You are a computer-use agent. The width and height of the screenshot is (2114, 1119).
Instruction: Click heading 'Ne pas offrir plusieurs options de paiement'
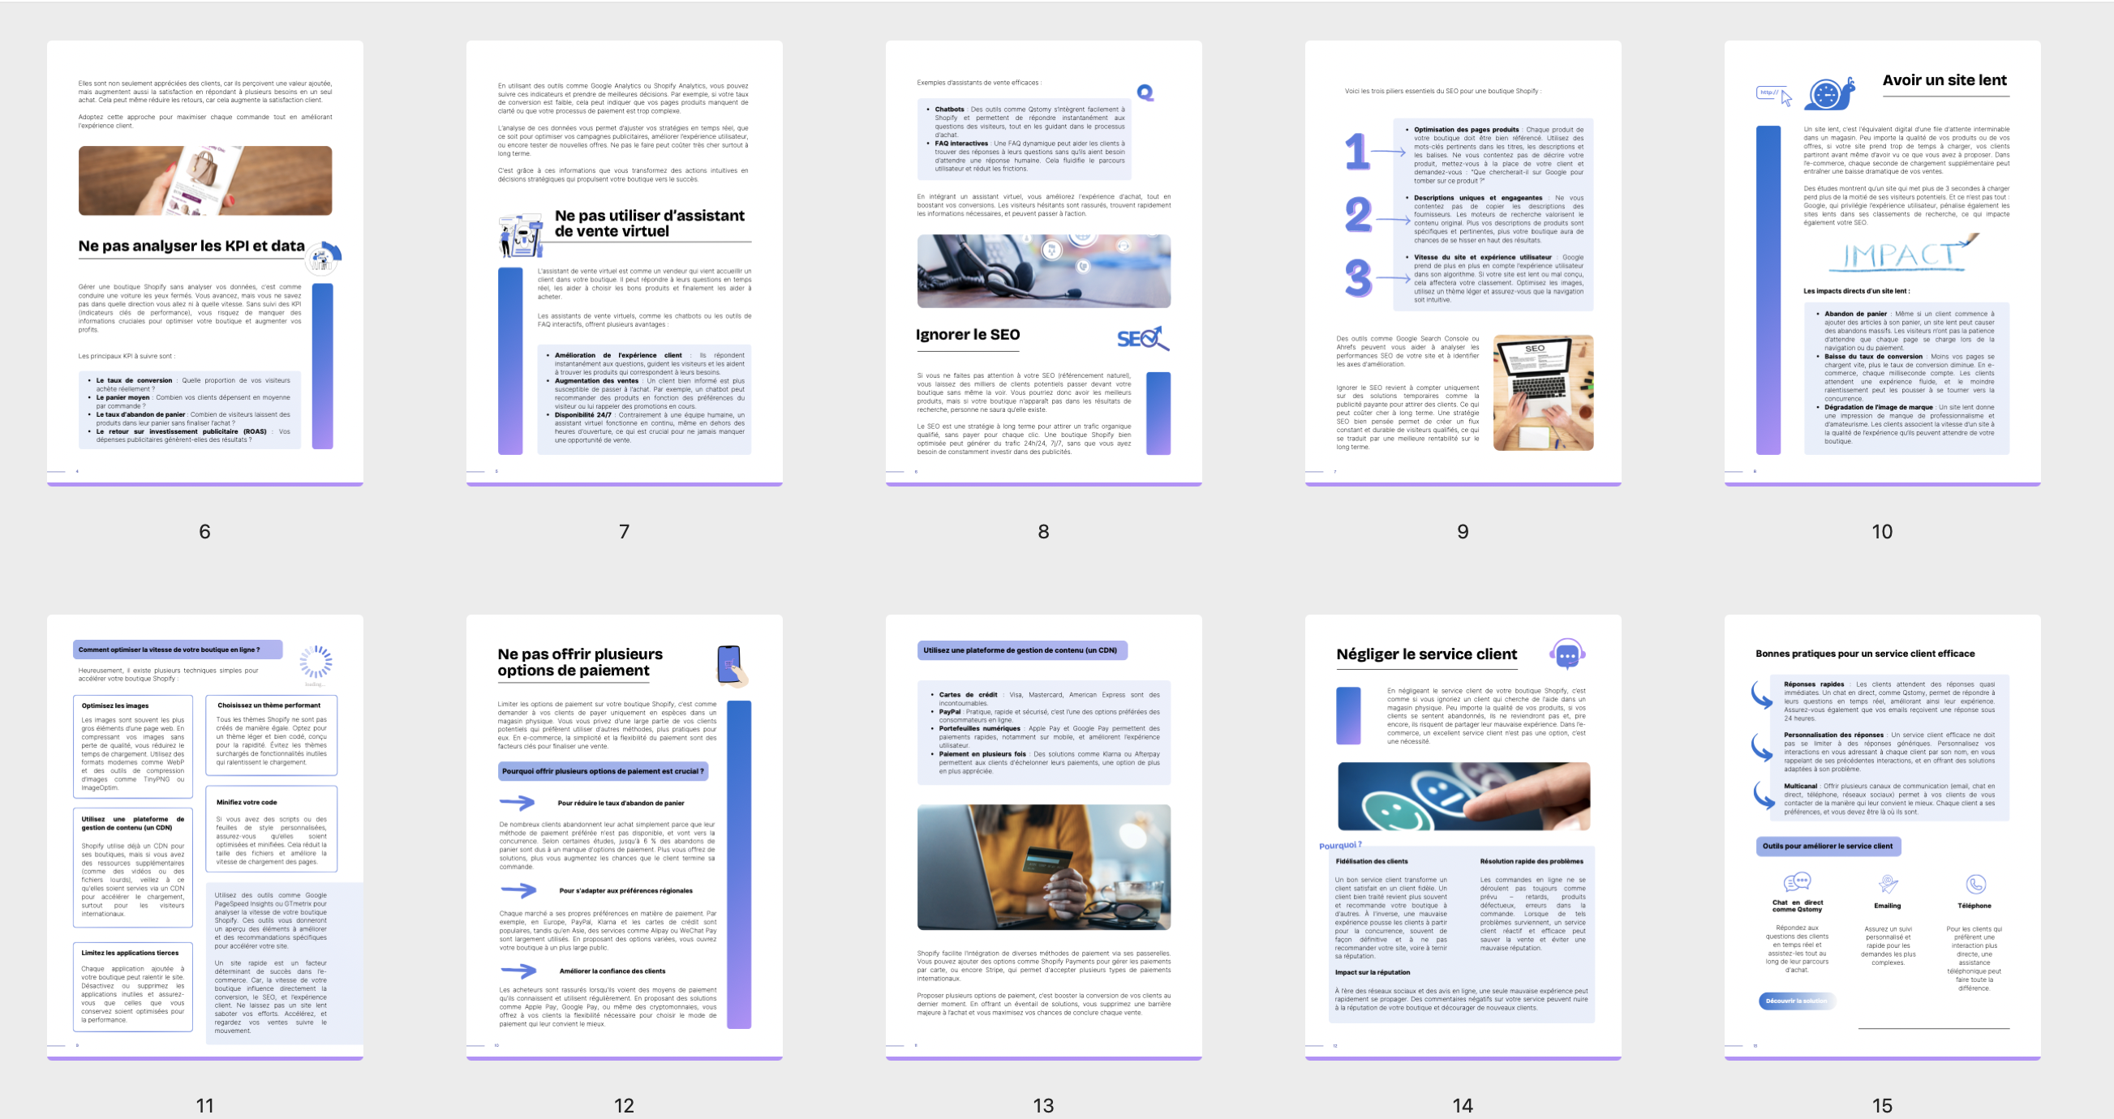(x=579, y=662)
